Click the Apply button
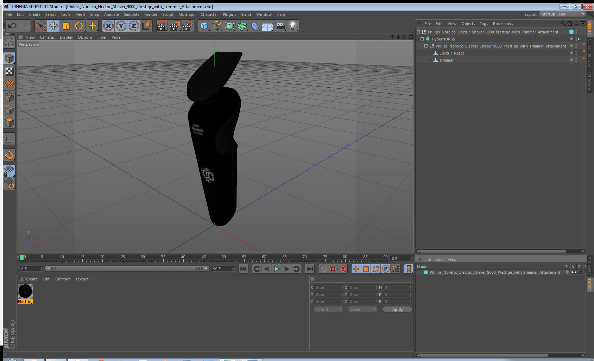 point(397,310)
